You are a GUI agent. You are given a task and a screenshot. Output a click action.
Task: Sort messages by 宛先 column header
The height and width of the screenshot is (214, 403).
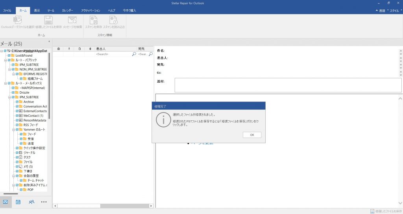click(x=145, y=49)
